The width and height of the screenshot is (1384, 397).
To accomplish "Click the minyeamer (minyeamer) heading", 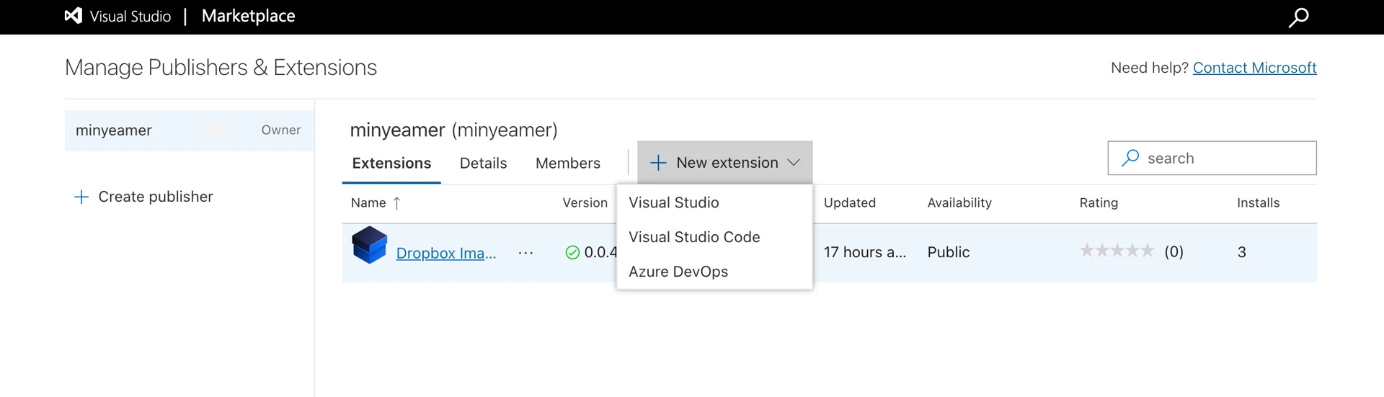I will click(x=453, y=130).
